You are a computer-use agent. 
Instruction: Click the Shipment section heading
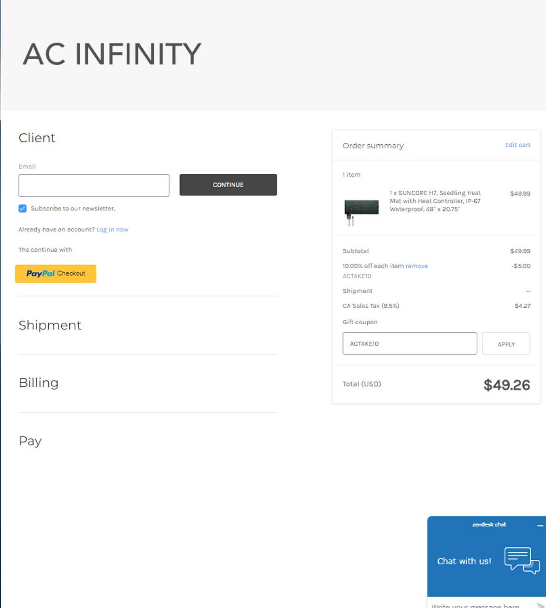click(50, 325)
